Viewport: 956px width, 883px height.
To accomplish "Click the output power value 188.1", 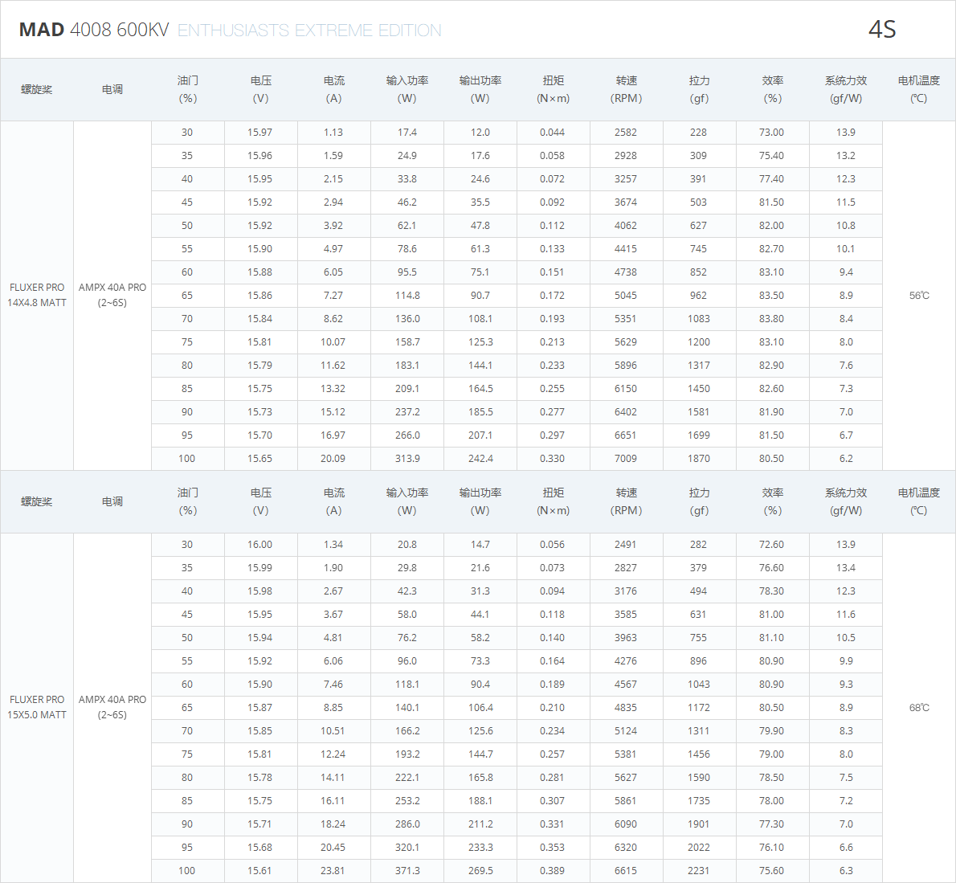I will click(x=480, y=801).
